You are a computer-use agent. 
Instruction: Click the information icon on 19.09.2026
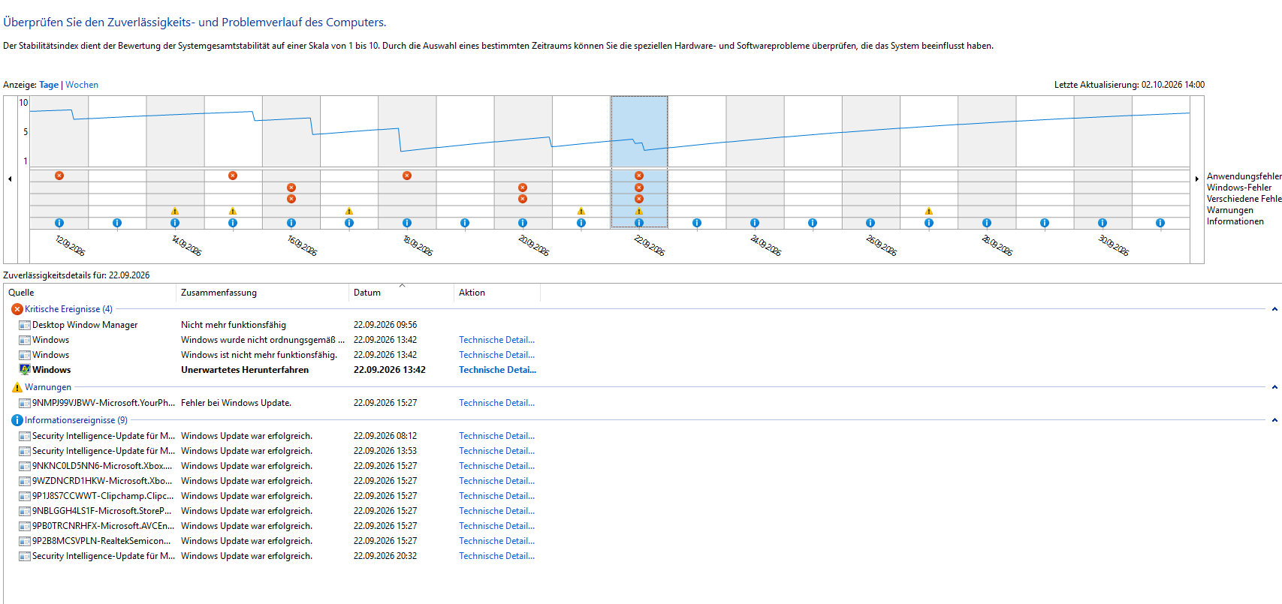tap(465, 223)
